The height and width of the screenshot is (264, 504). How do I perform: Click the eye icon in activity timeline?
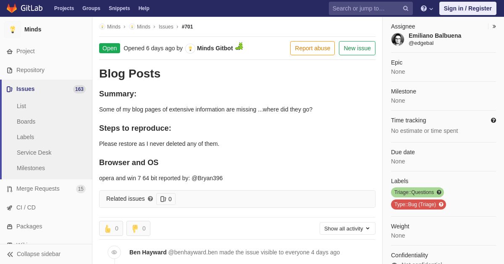114,252
